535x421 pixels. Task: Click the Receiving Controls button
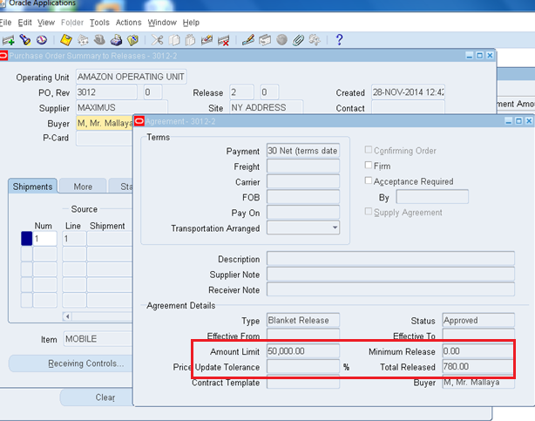click(x=71, y=363)
